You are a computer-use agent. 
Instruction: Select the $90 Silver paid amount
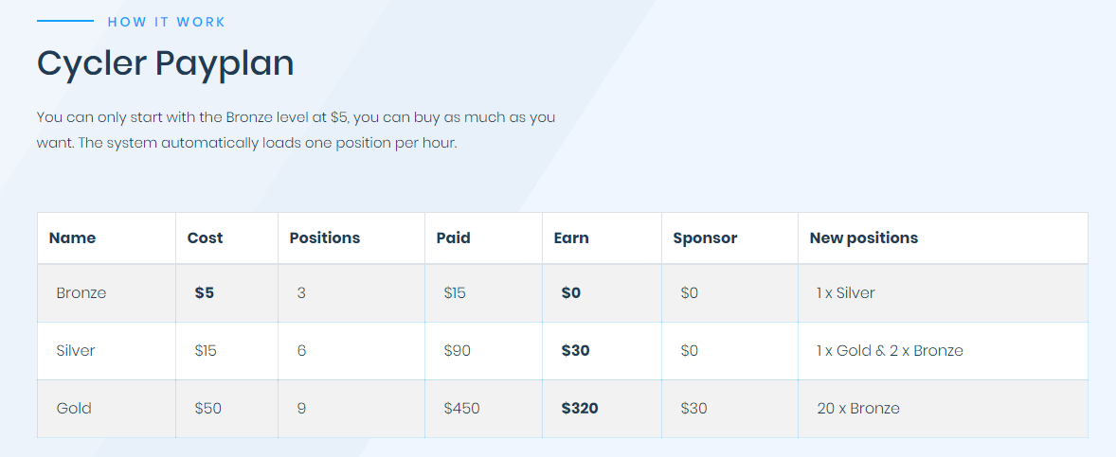pyautogui.click(x=457, y=351)
